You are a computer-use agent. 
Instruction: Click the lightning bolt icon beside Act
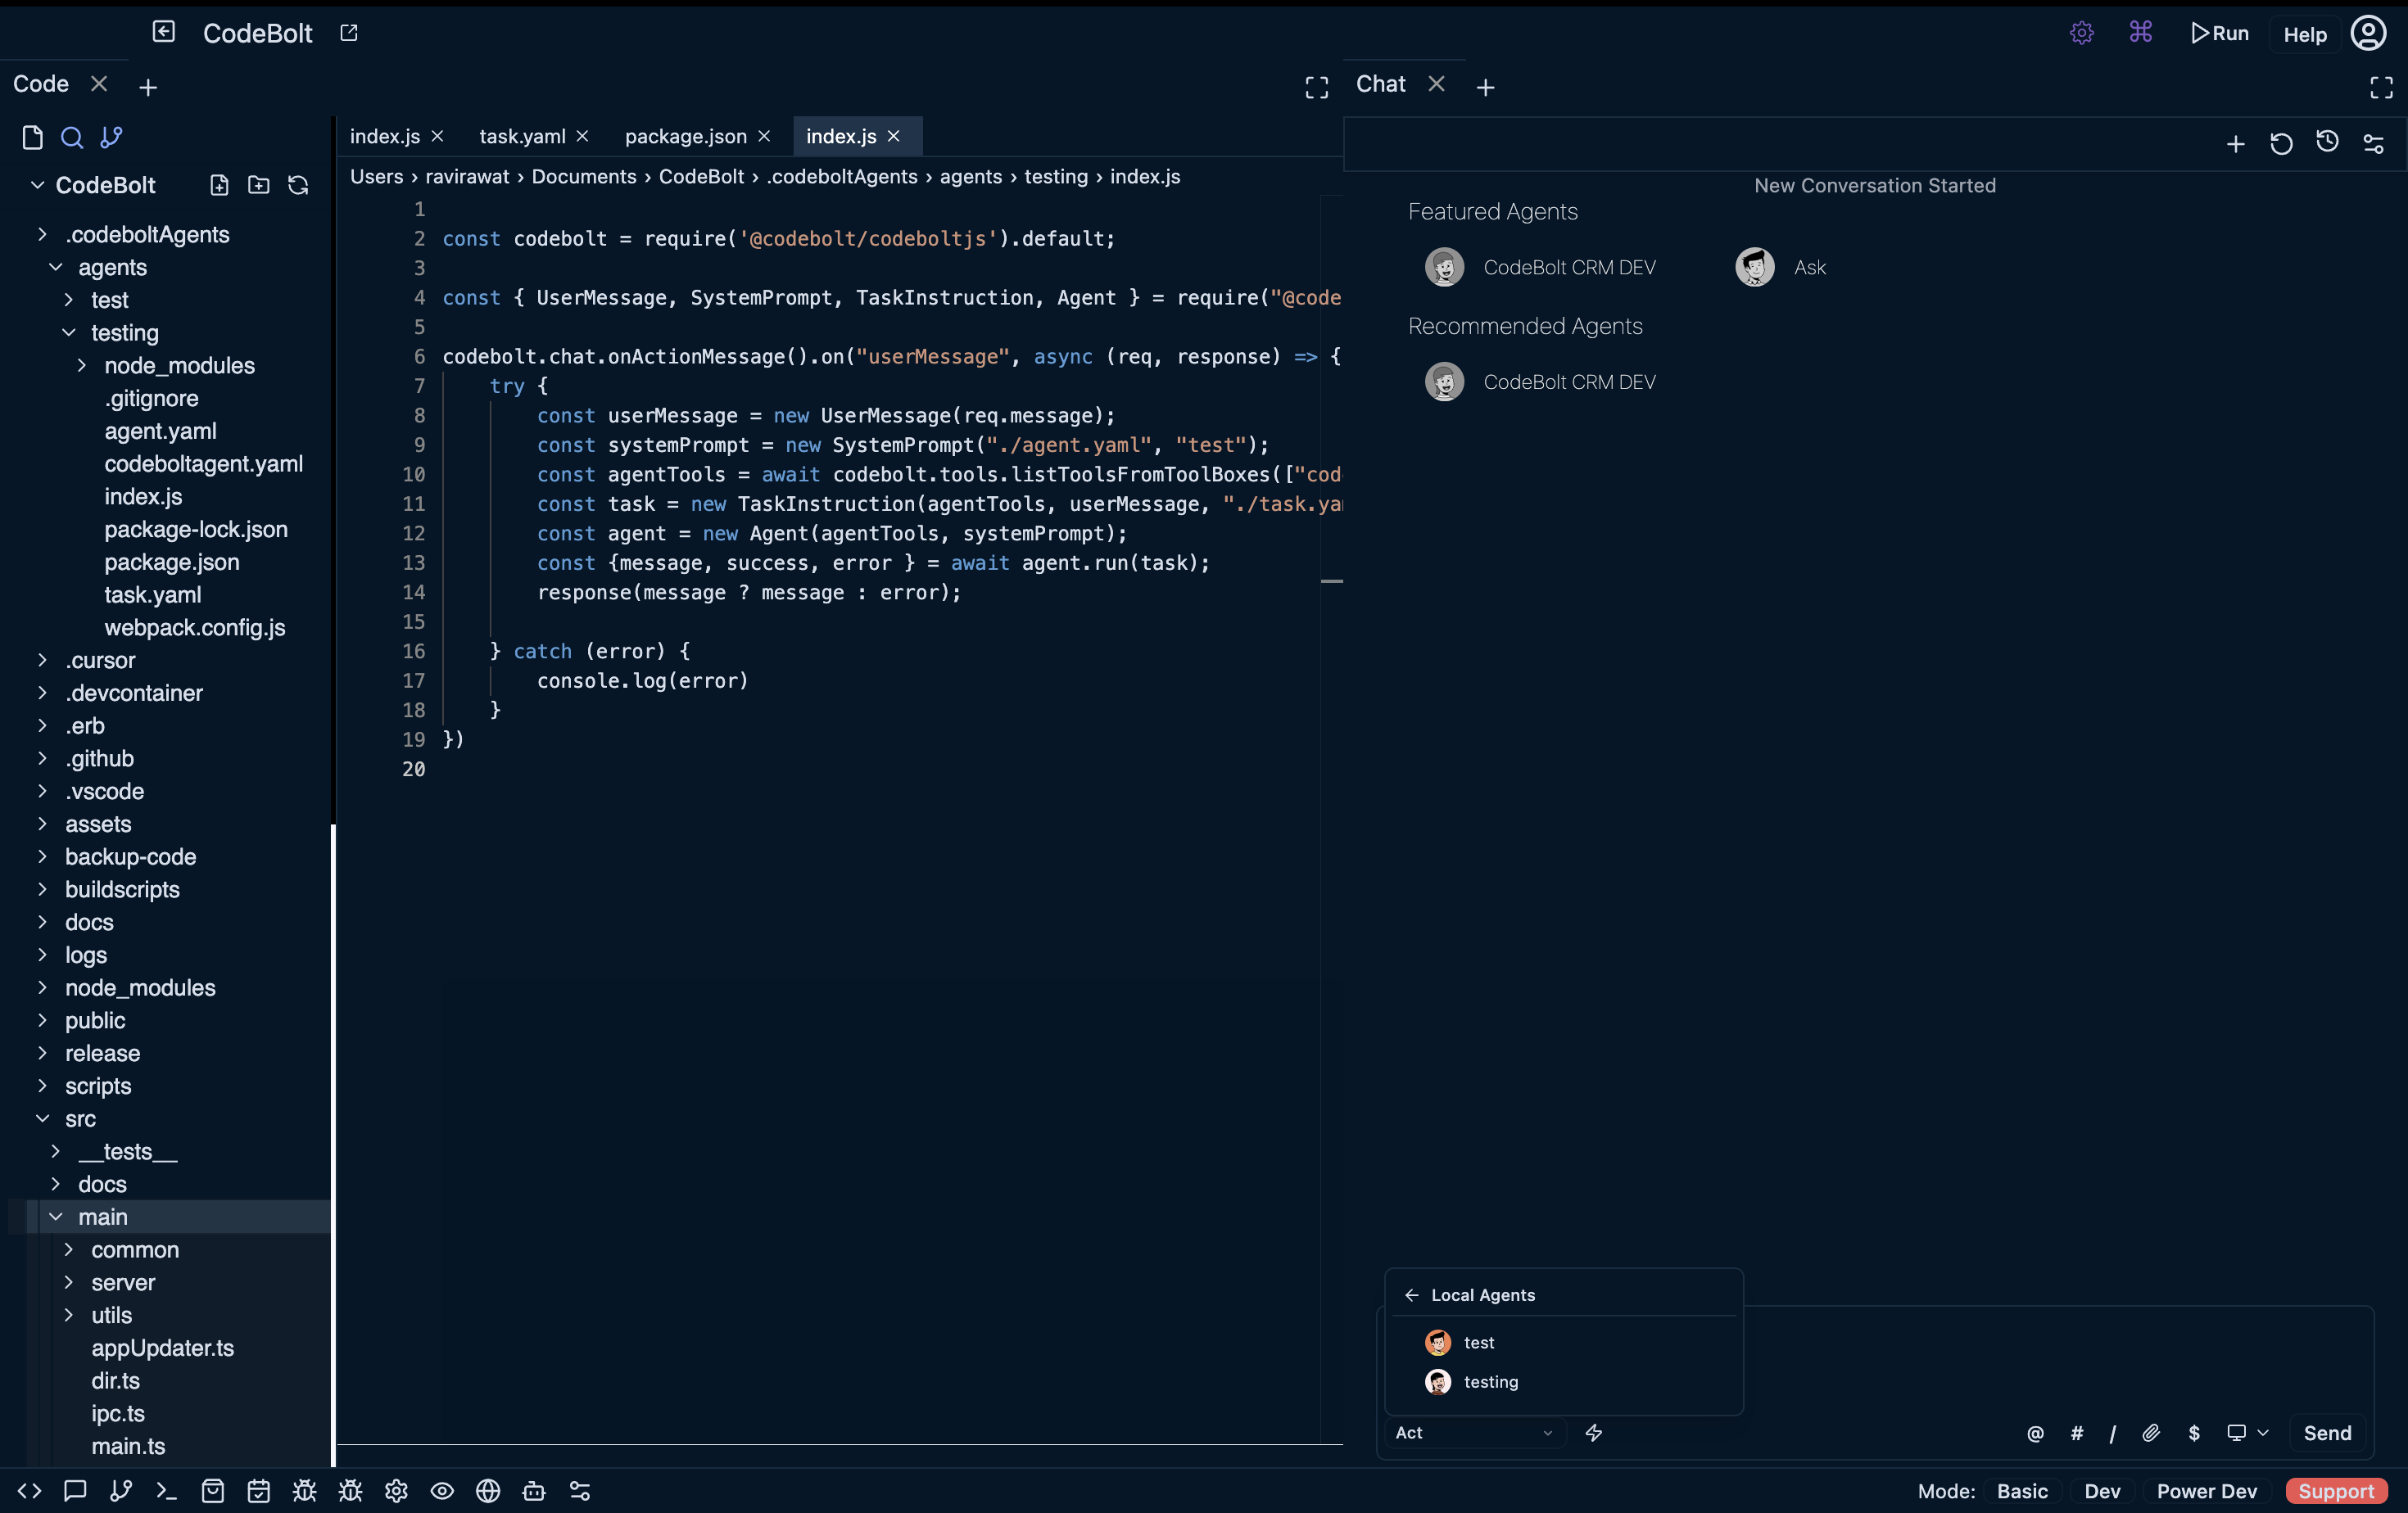1594,1433
